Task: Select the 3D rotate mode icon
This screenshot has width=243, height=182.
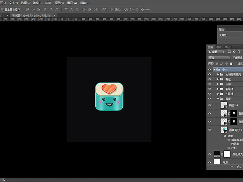Action: 126,10
